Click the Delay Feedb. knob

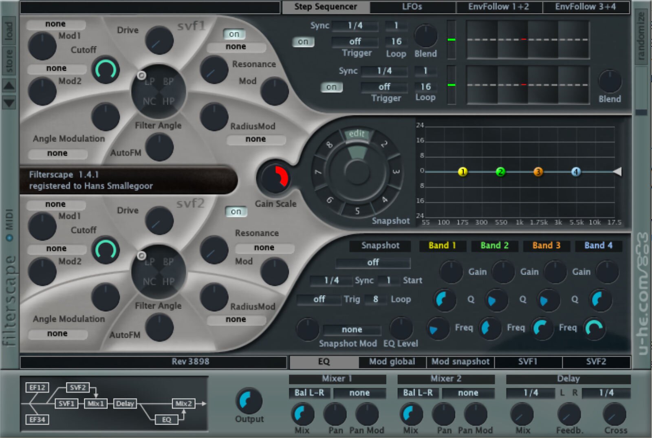tap(569, 414)
